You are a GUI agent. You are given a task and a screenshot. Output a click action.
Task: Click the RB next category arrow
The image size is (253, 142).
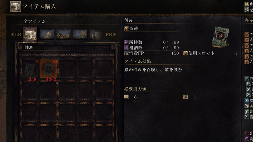(x=111, y=34)
